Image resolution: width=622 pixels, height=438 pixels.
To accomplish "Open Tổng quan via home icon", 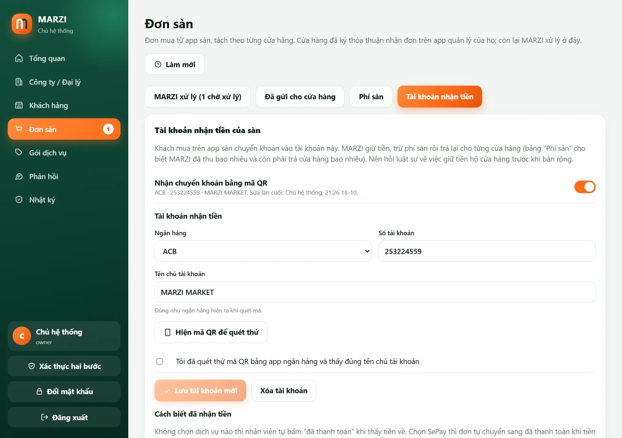I will pyautogui.click(x=19, y=58).
